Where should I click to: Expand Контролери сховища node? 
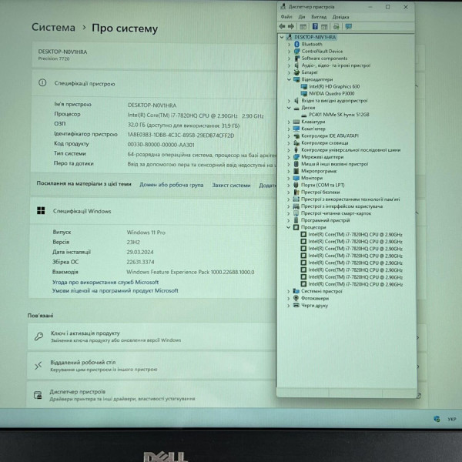coord(289,143)
